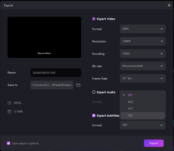Open the video Format MP4 dropdown
Screen dimensions: 174x151
[x=142, y=29]
